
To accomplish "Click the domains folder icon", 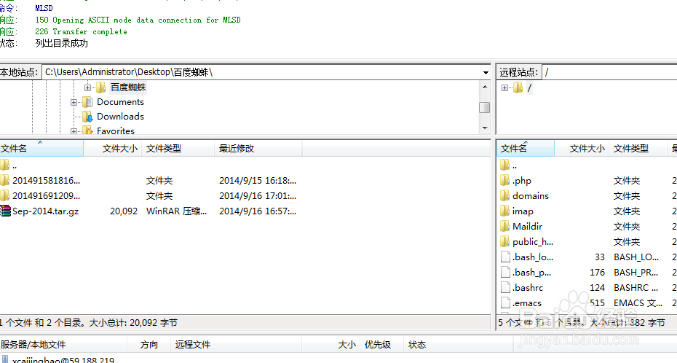I will click(x=505, y=195).
